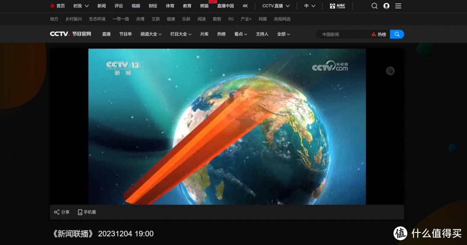Image resolution: width=467 pixels, height=245 pixels.
Task: Expand the 看点 dropdown
Action: coord(241,34)
